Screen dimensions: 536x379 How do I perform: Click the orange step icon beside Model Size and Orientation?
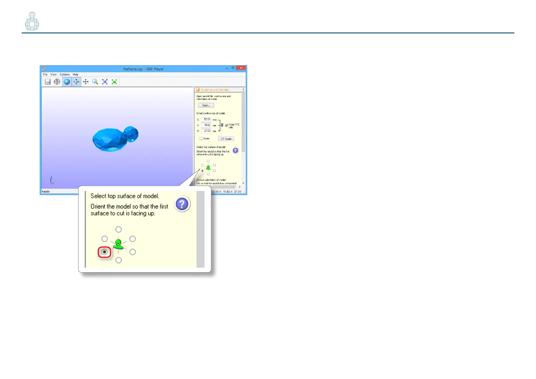pyautogui.click(x=198, y=90)
